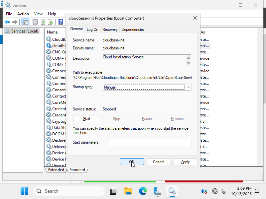The height and width of the screenshot is (199, 266).
Task: Select the gear icon of the Consen service row
Action: coord(49,90)
